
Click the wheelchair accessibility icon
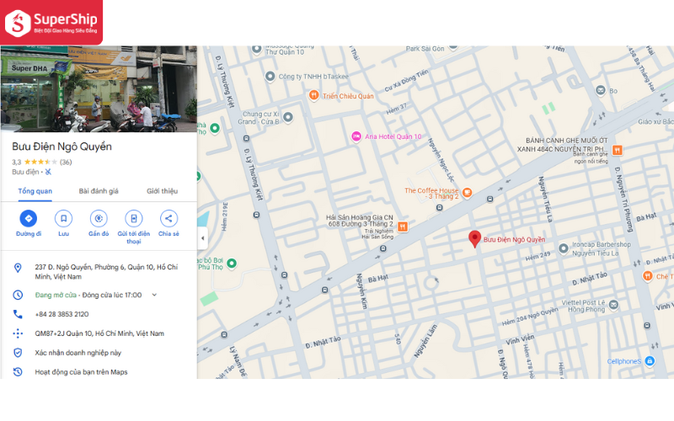[48, 172]
